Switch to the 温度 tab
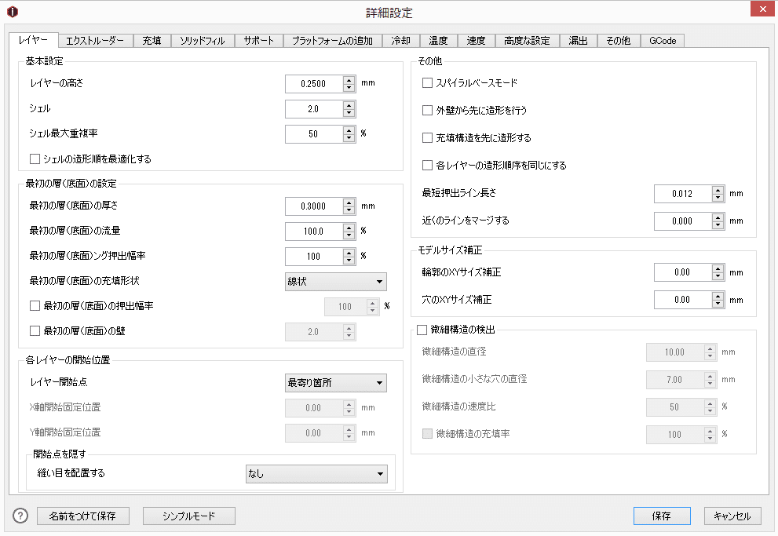This screenshot has width=778, height=536. (440, 40)
